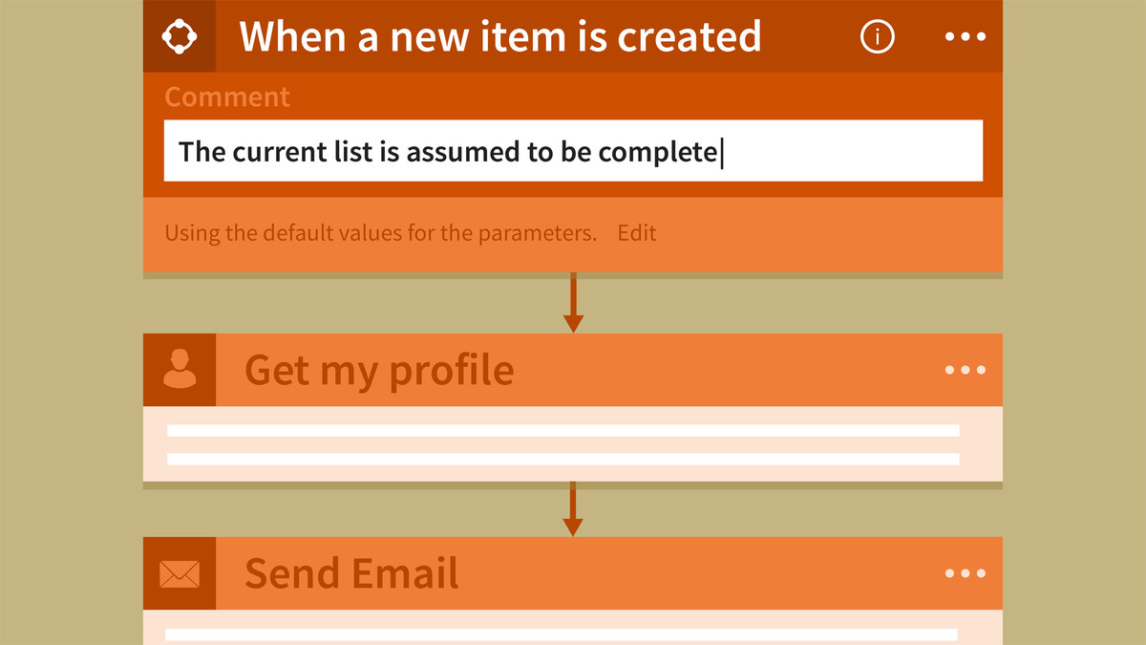
Task: Click the arrow connector above Send Email
Action: (573, 509)
